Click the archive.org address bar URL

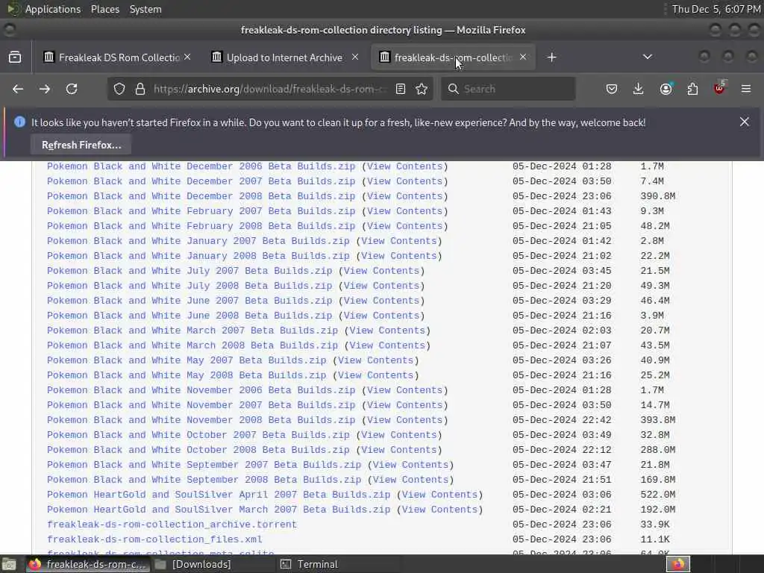270,90
